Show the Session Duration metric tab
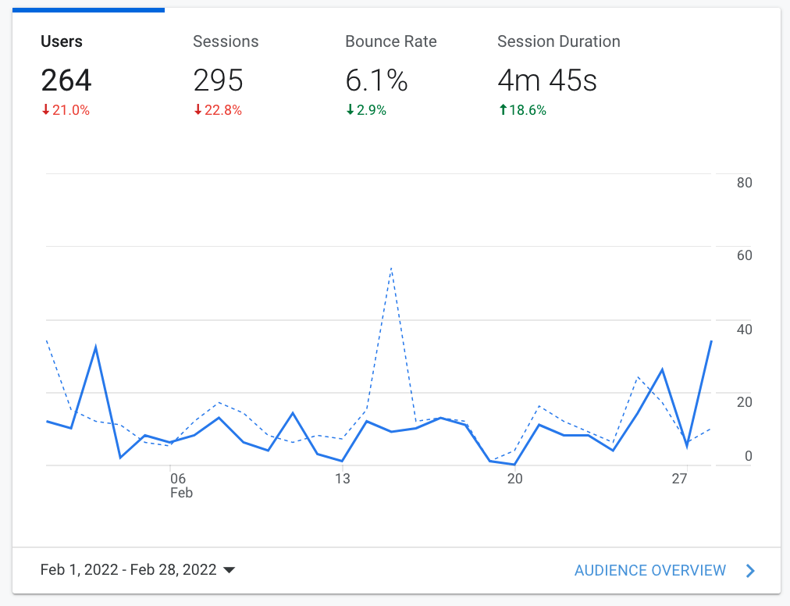Image resolution: width=790 pixels, height=606 pixels. 558,41
